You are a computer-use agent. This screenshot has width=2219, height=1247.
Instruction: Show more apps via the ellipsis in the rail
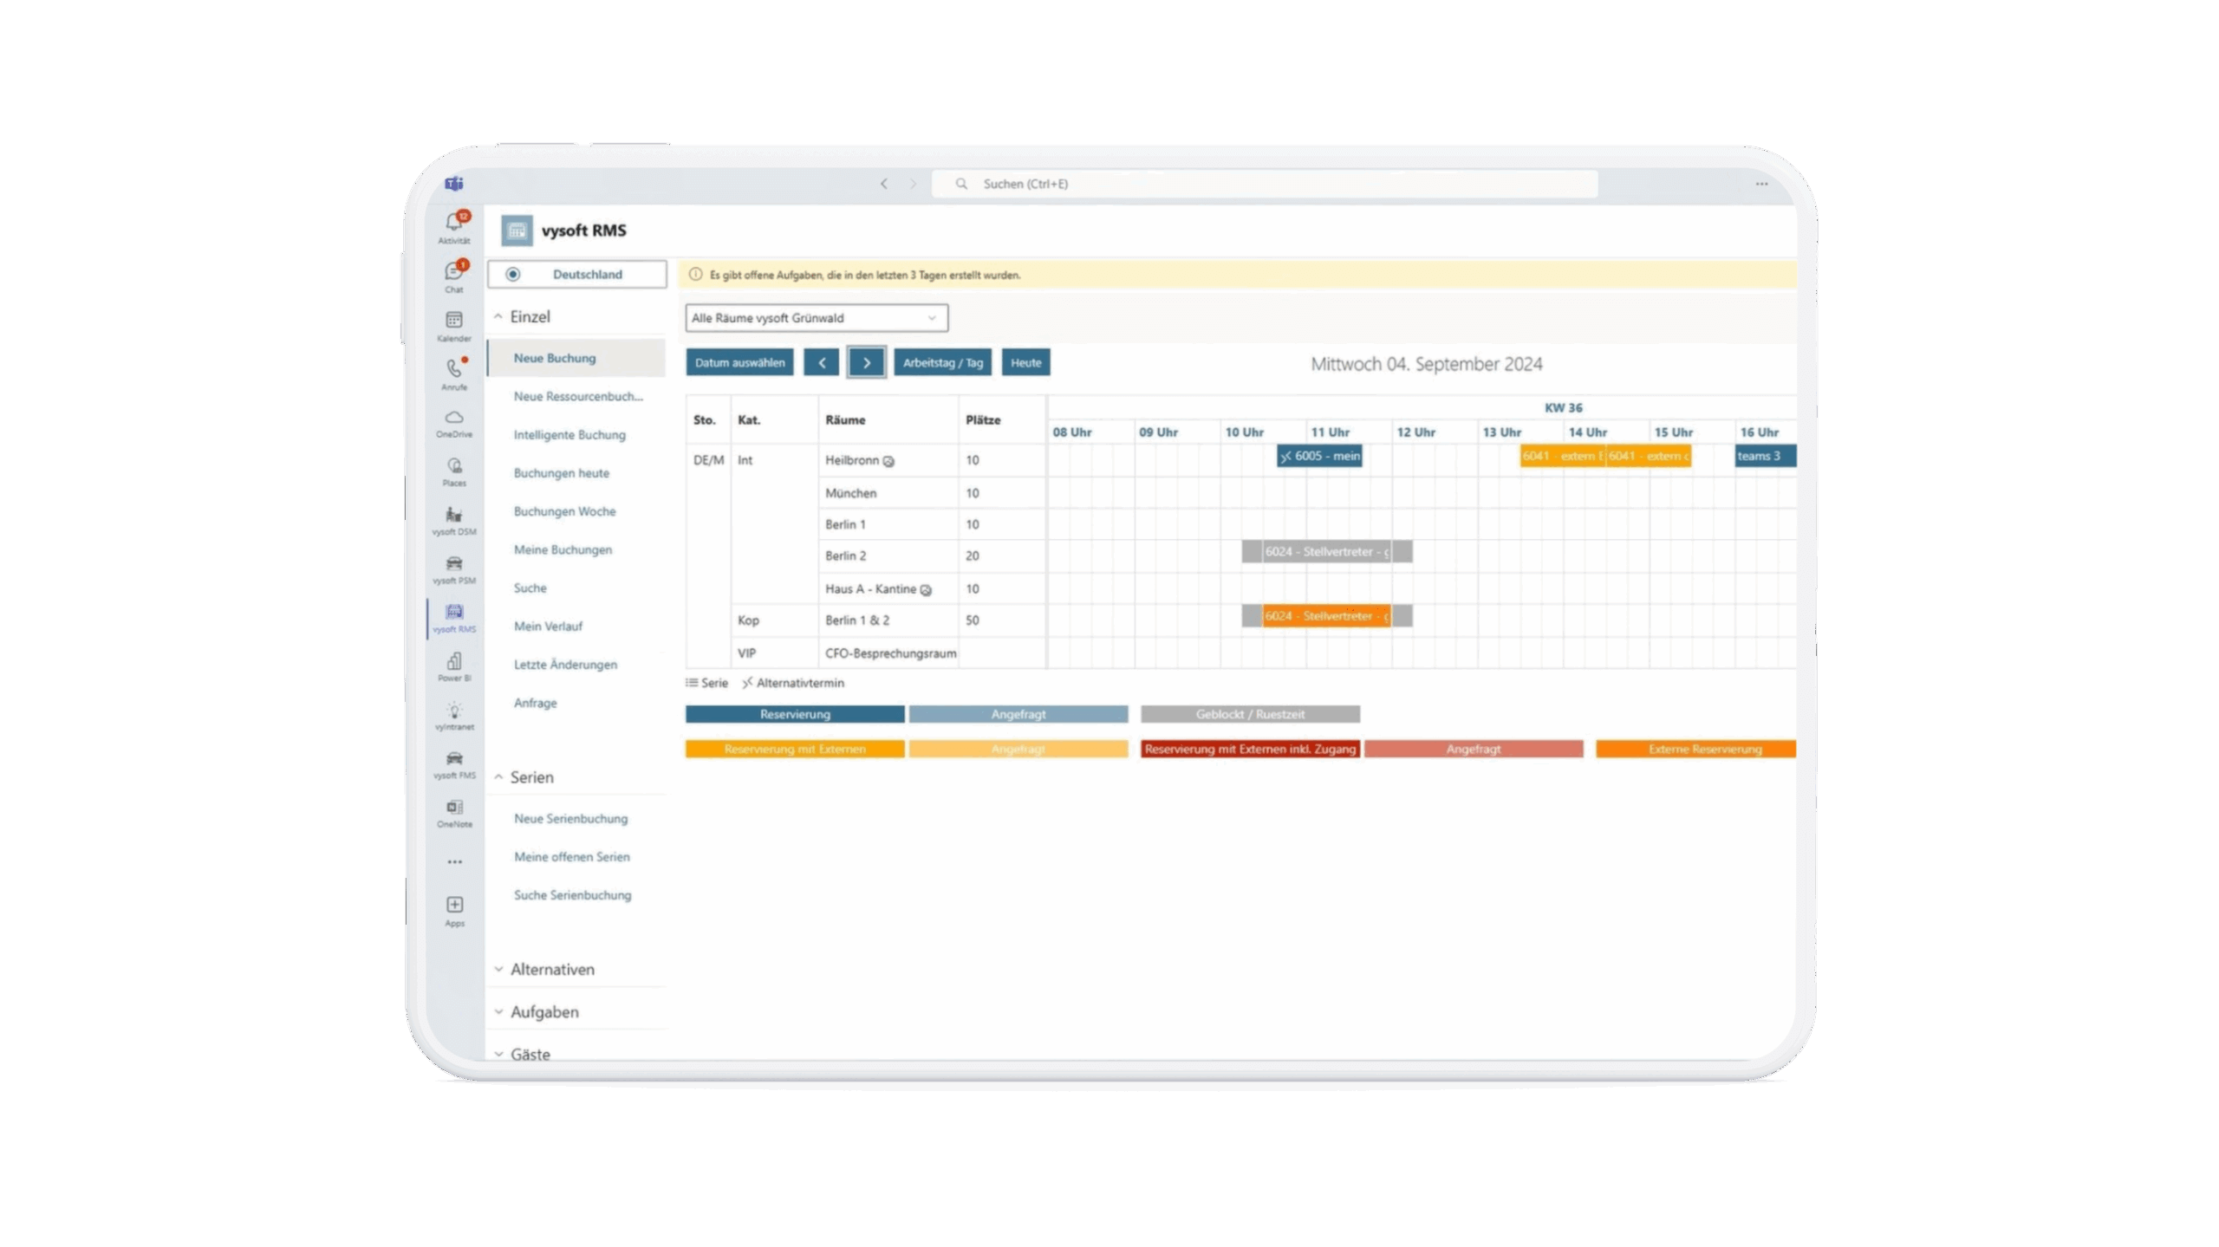(455, 862)
